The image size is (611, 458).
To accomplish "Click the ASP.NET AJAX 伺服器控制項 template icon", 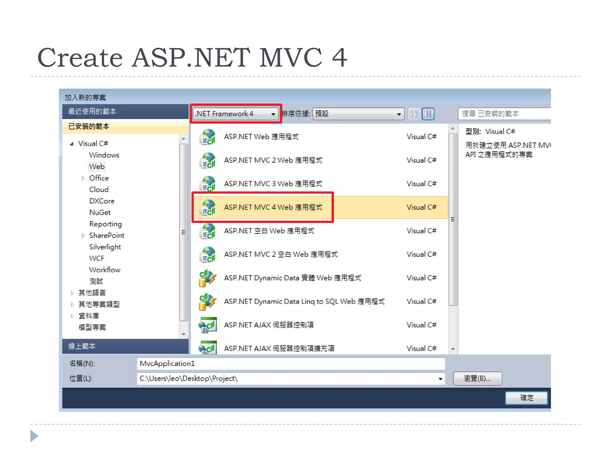I will (207, 325).
